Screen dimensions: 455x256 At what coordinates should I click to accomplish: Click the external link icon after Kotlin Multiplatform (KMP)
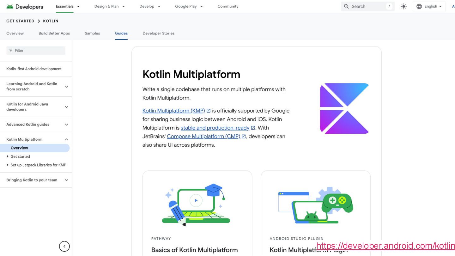point(209,111)
